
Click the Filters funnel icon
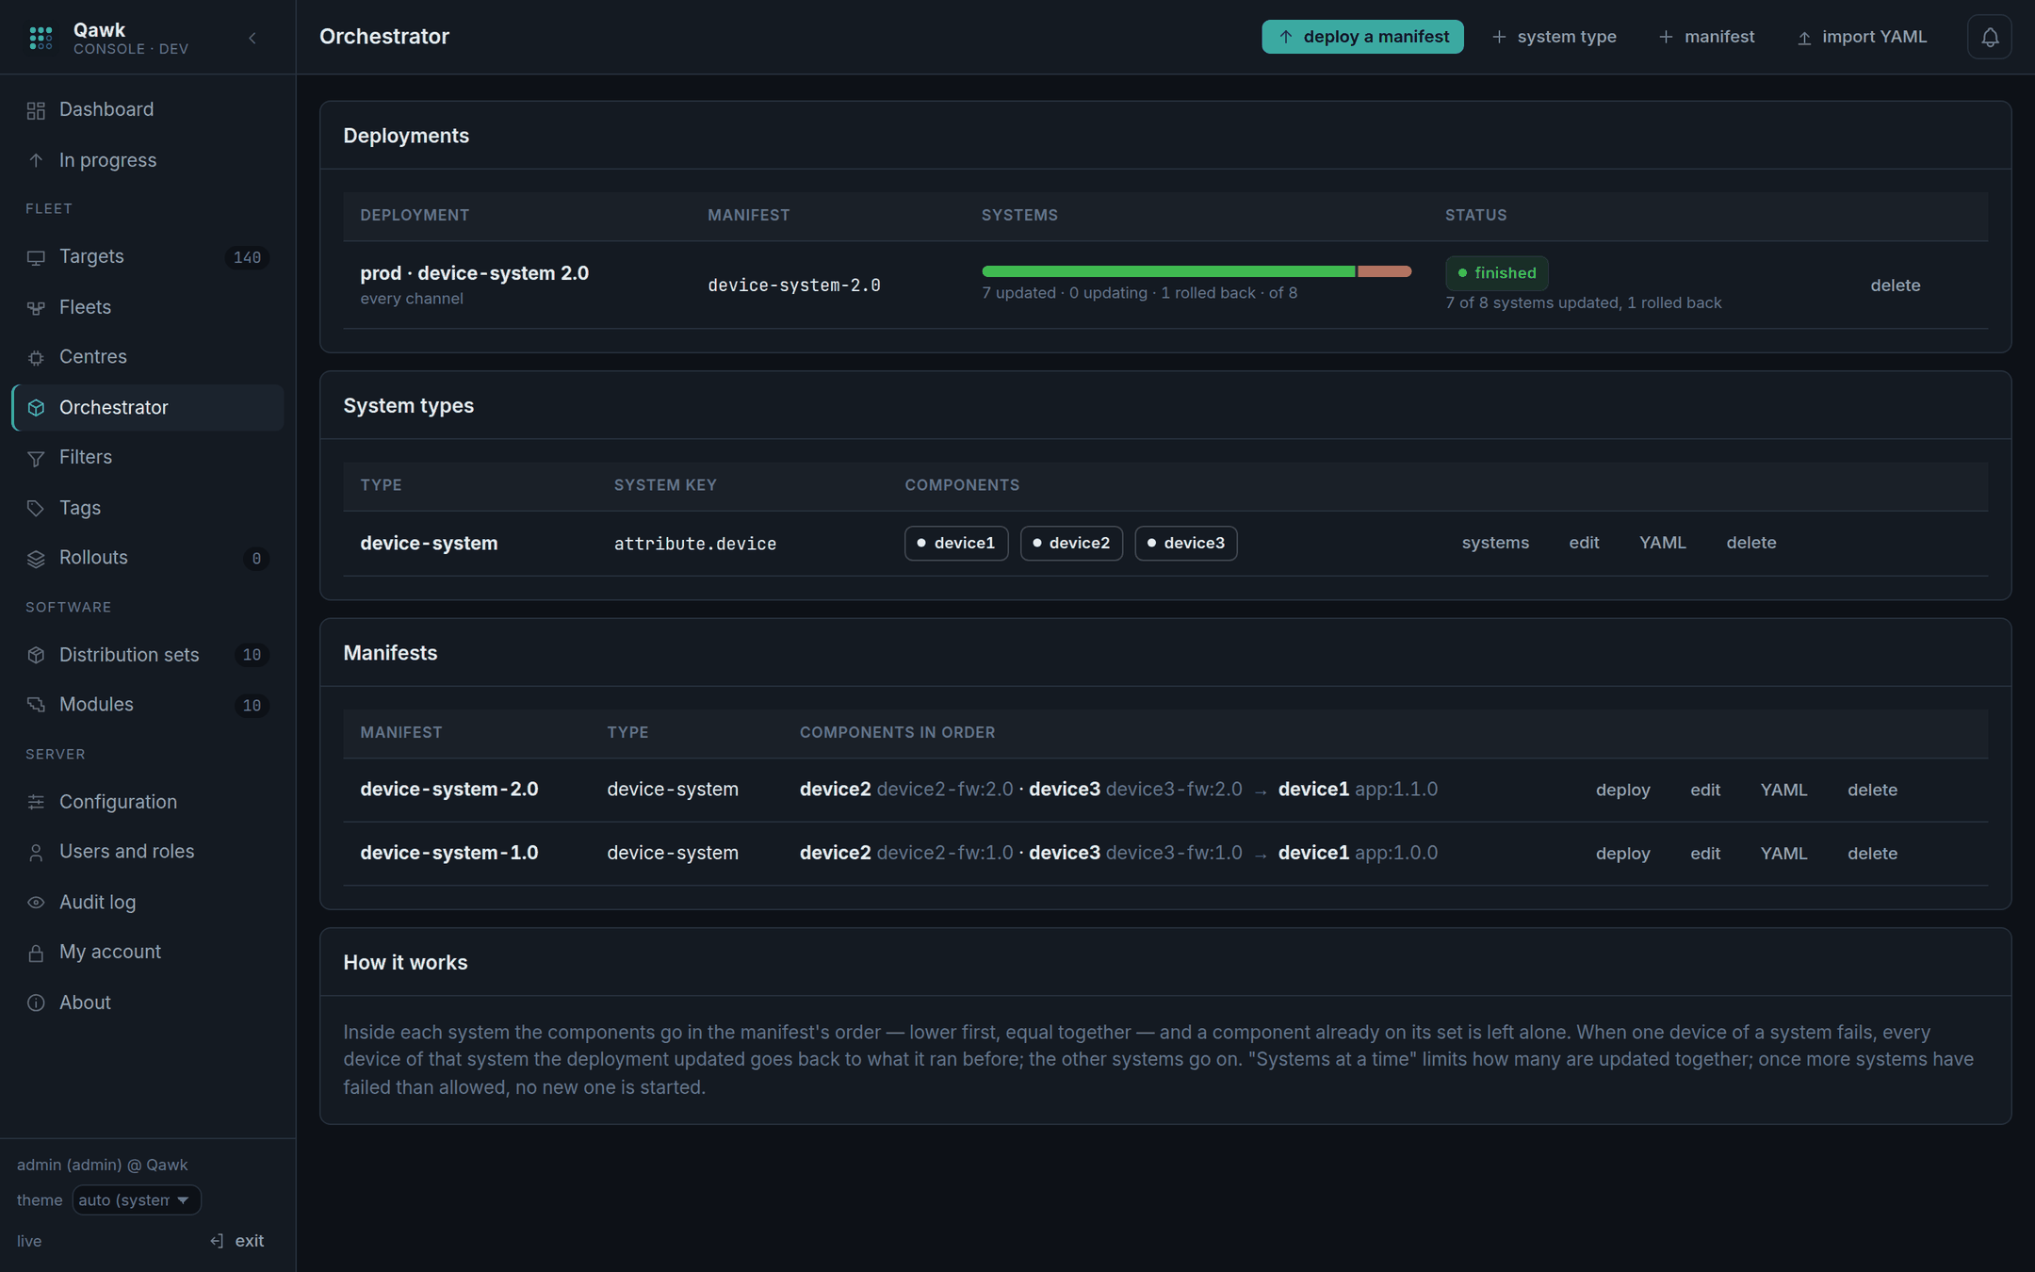point(36,458)
